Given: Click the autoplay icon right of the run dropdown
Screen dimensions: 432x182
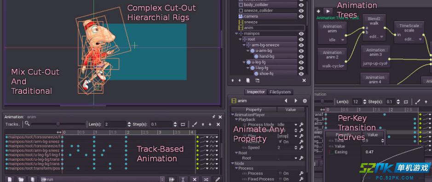Looking at the screenshot, I should (172, 179).
